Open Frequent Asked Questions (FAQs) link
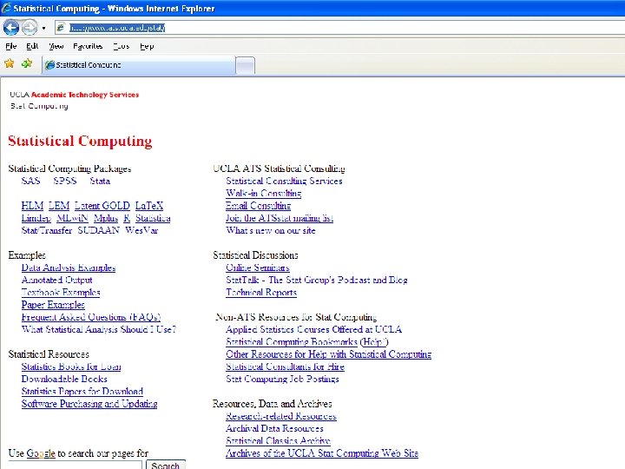Image resolution: width=625 pixels, height=469 pixels. pos(91,317)
